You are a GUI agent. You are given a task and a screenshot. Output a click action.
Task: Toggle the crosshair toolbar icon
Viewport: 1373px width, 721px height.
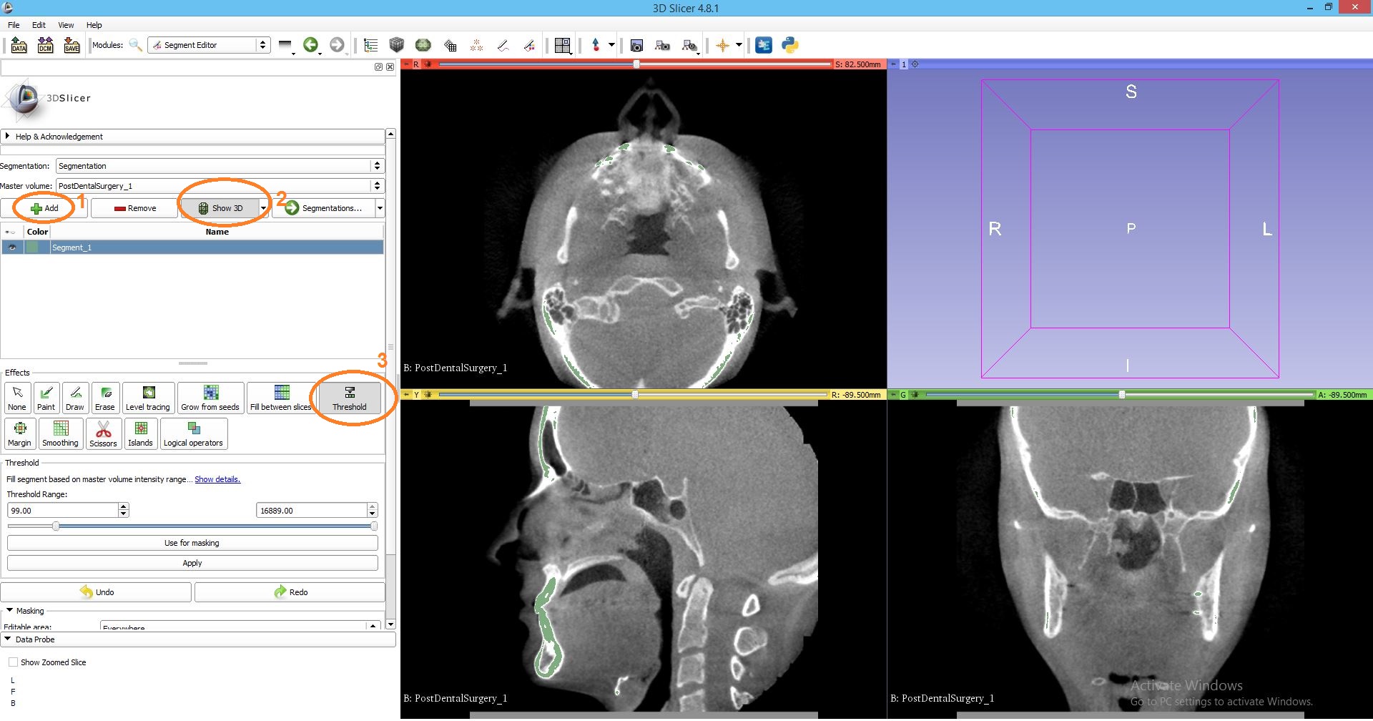[x=723, y=45]
